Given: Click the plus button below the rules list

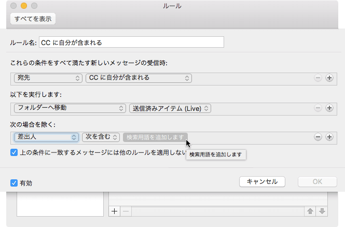Looking at the screenshot, I should tap(115, 211).
